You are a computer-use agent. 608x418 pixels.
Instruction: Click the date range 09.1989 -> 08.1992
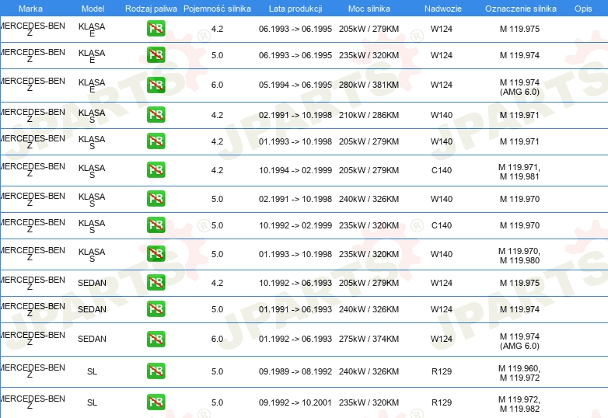pos(295,371)
